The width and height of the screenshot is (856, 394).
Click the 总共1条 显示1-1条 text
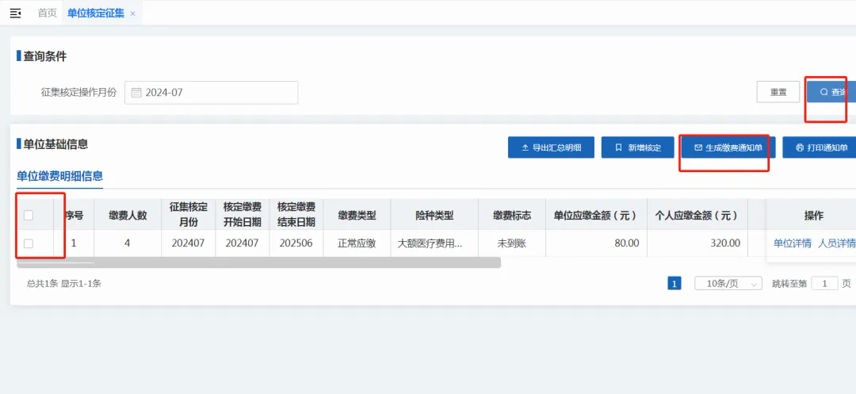64,283
